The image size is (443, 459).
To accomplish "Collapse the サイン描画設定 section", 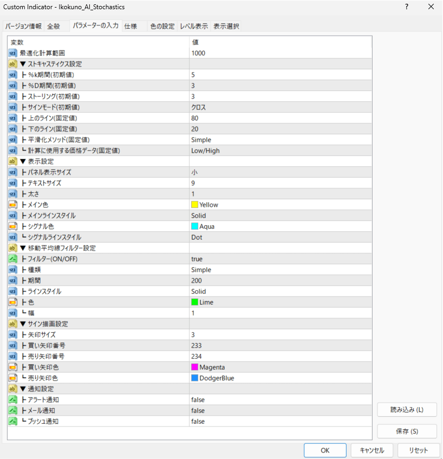I will pos(22,323).
